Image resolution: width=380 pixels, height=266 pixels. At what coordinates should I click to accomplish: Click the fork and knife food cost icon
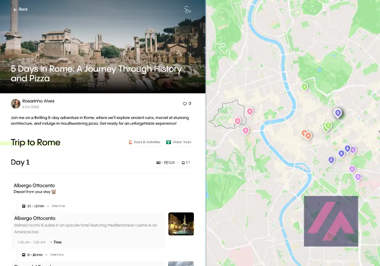click(165, 163)
